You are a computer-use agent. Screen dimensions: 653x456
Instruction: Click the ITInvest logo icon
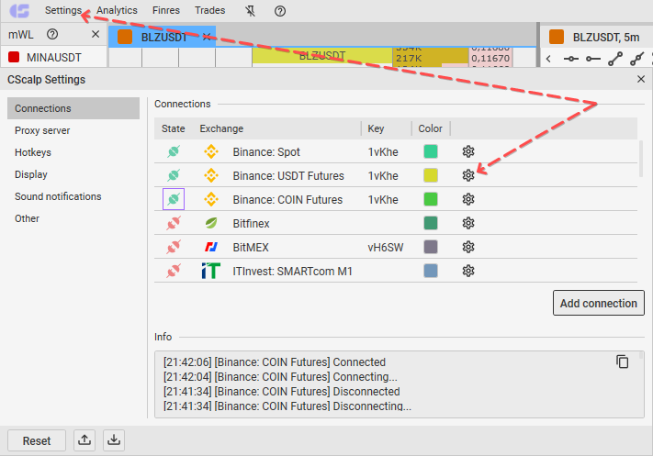tap(211, 271)
